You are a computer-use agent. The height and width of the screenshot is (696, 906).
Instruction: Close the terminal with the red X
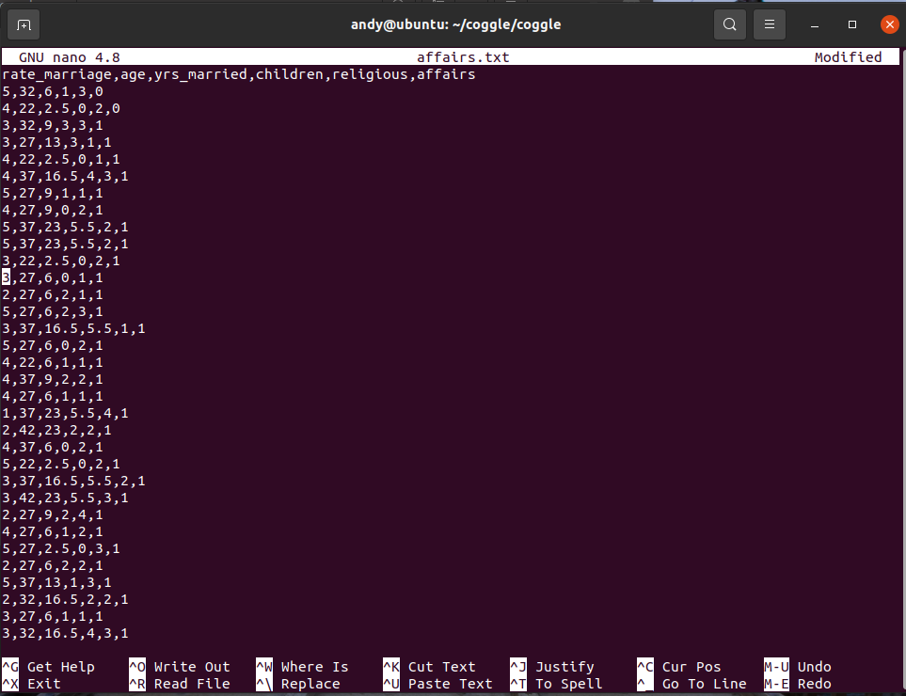coord(890,24)
